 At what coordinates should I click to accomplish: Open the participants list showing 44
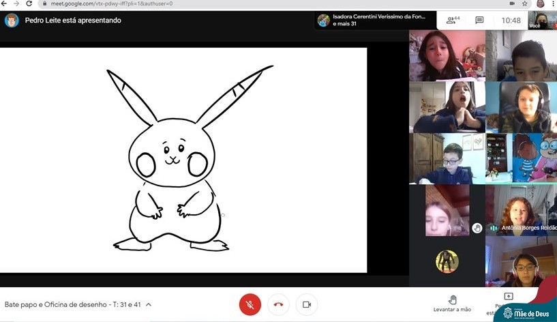(452, 20)
